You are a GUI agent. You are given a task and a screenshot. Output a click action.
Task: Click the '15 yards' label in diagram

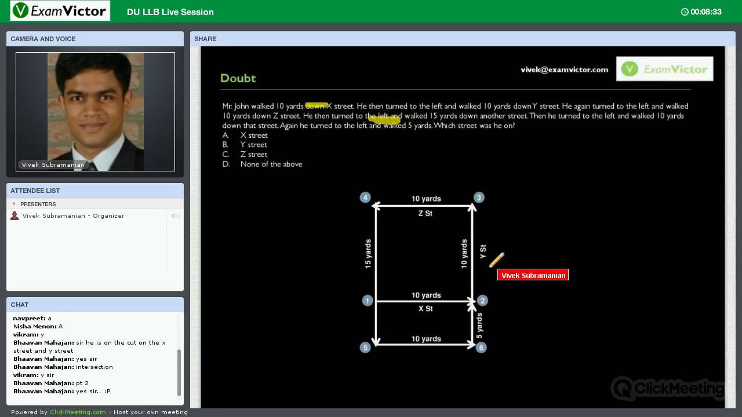[368, 254]
